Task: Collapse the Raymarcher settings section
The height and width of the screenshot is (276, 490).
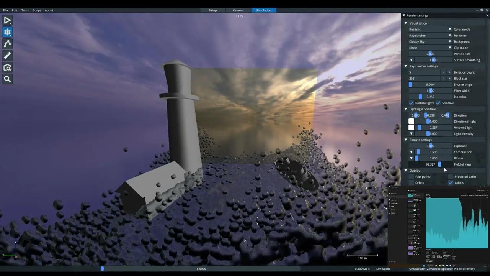Action: pyautogui.click(x=405, y=66)
